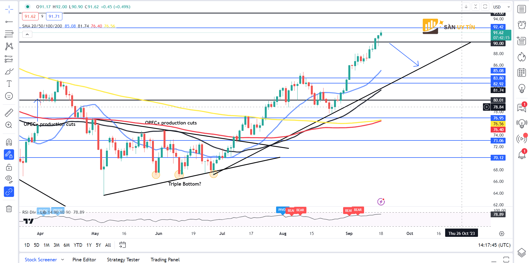Open the chats panel with notification
529x263 pixels.
[522, 107]
